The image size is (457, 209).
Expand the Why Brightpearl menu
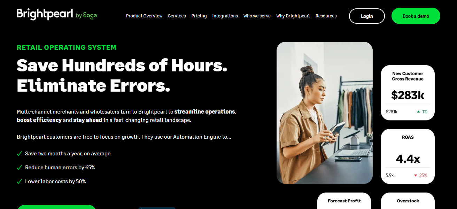293,16
